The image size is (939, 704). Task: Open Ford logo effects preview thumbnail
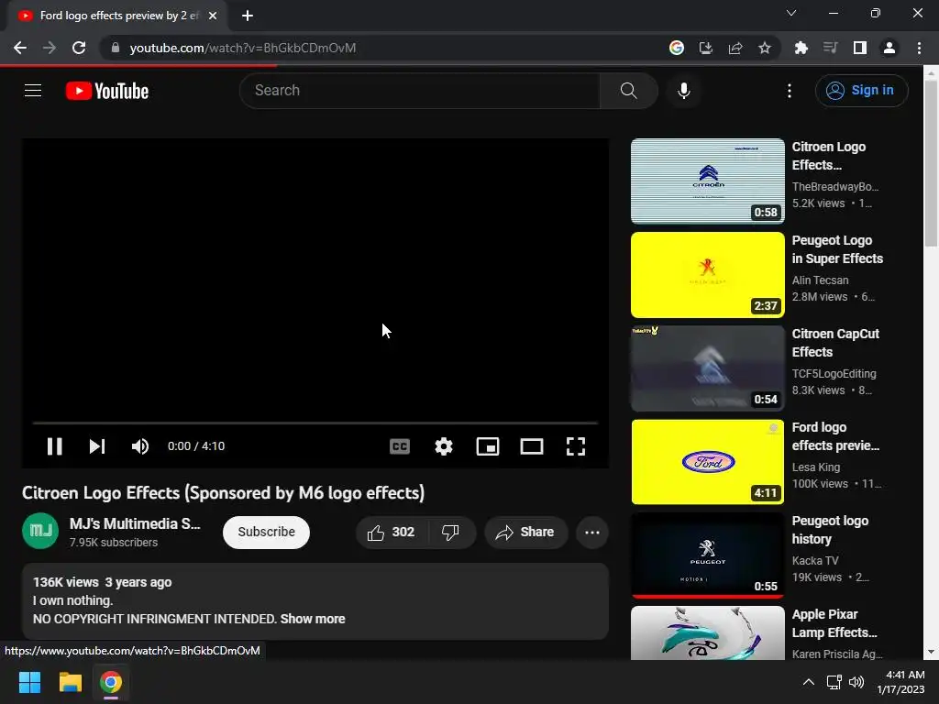[707, 462]
